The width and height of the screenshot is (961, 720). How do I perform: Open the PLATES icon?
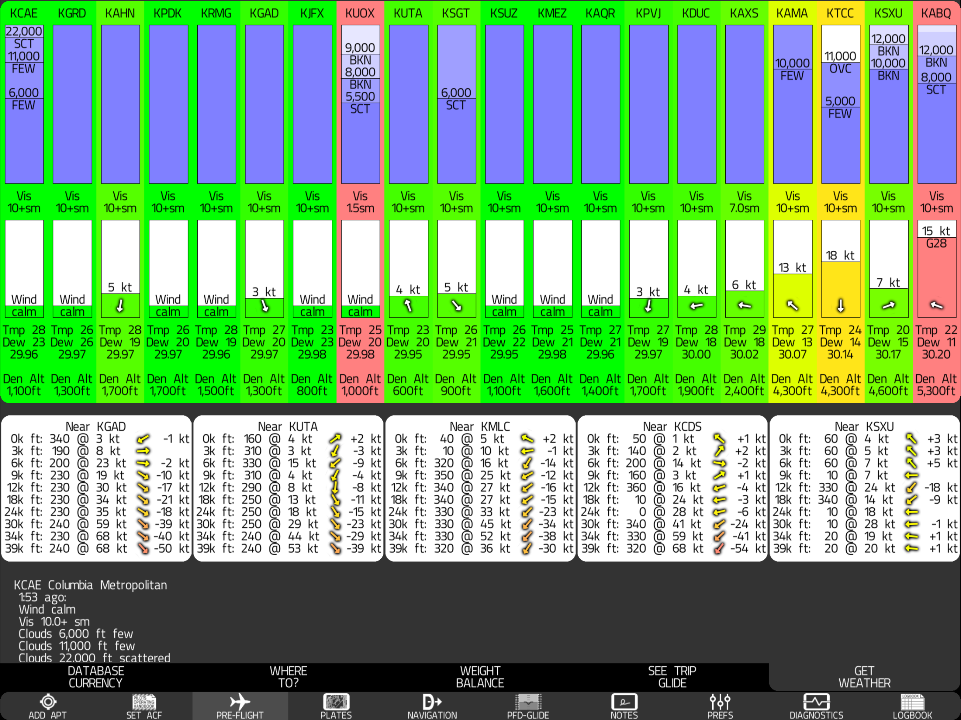pos(336,702)
